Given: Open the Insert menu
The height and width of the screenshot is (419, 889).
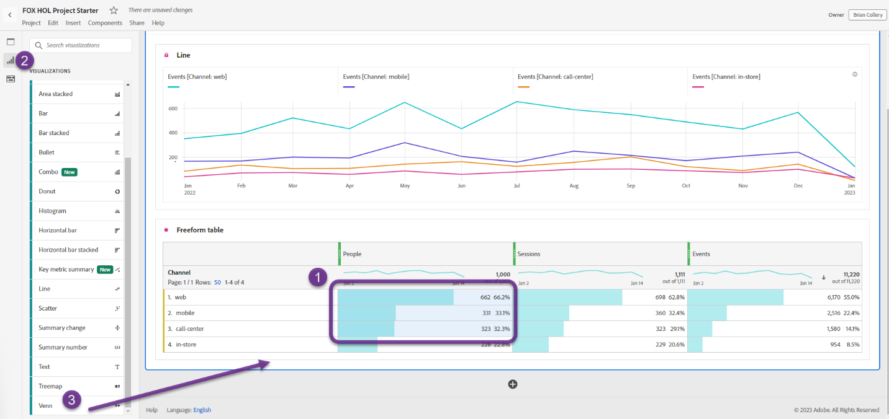Looking at the screenshot, I should 73,23.
